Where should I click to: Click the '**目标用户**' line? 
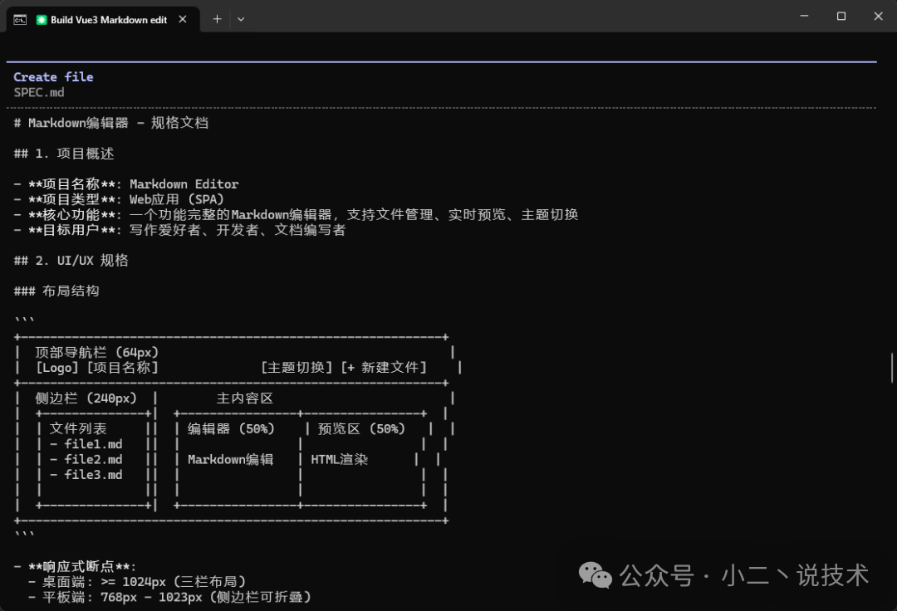(179, 230)
